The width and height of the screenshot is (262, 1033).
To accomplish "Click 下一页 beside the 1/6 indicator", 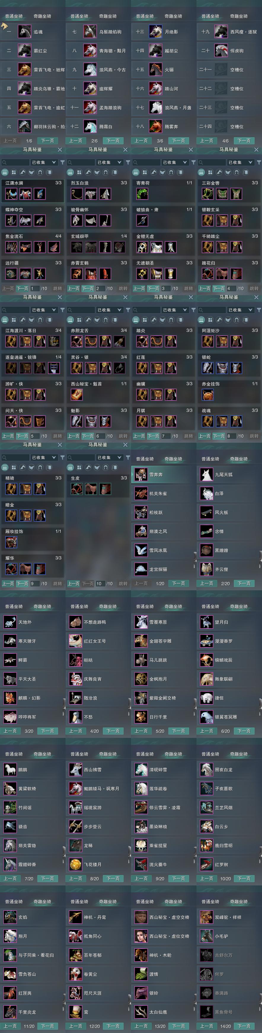I will tap(48, 141).
